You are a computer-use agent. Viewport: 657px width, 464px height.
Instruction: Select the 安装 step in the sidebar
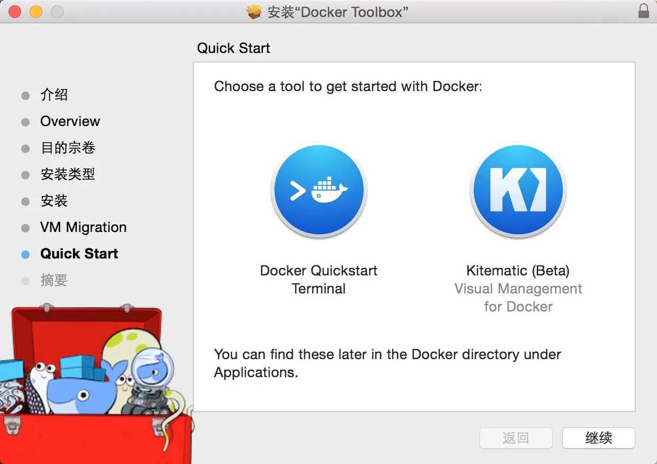54,201
